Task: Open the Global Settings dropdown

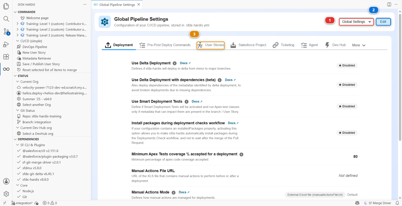Action: point(356,22)
